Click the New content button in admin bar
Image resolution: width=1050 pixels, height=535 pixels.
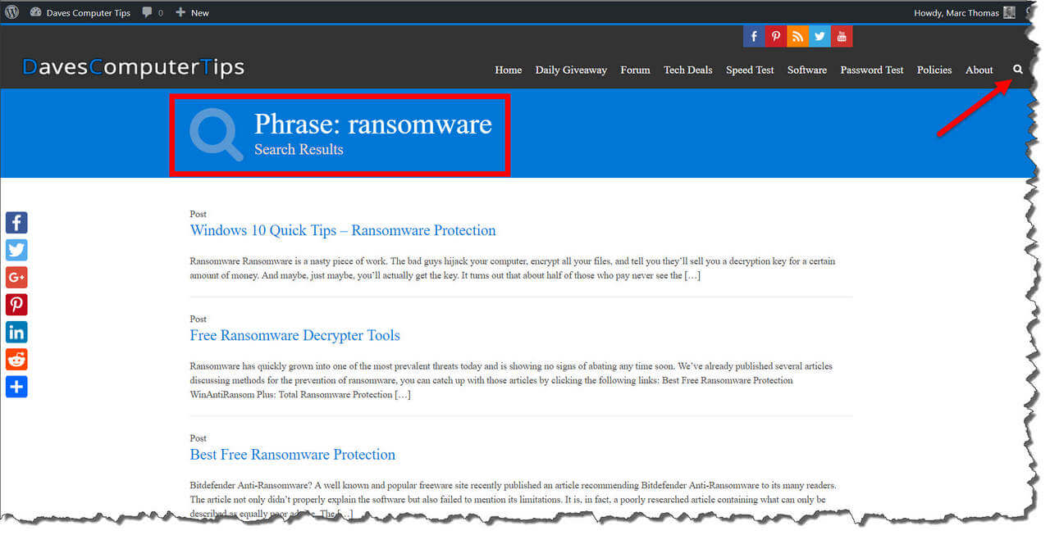[x=192, y=12]
